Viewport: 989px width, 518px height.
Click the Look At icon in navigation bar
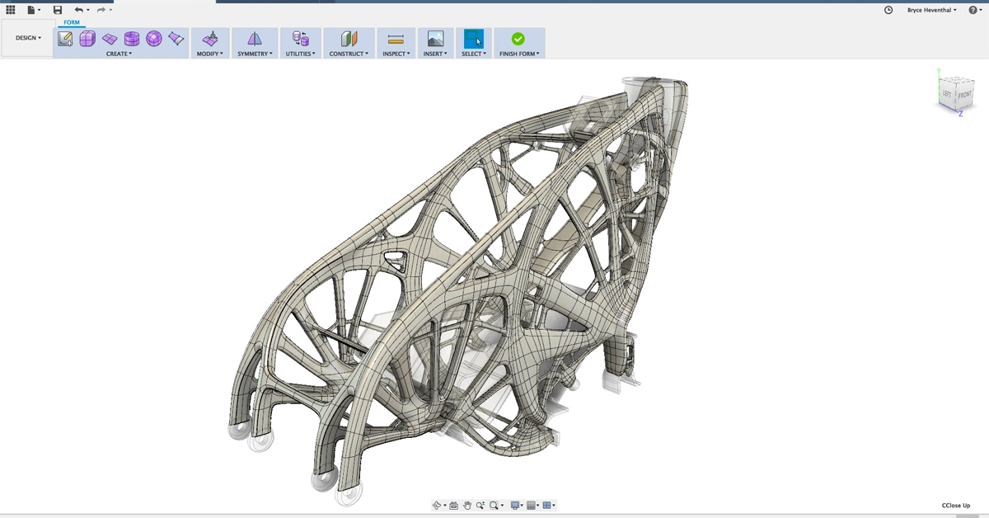(453, 506)
